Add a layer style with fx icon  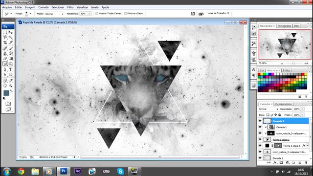pos(275,163)
